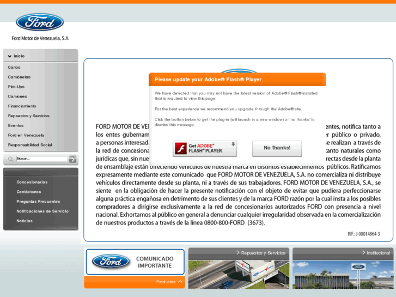This screenshot has height=297, width=396.
Task: Open Responsabilidad Social page
Action: tap(30, 145)
